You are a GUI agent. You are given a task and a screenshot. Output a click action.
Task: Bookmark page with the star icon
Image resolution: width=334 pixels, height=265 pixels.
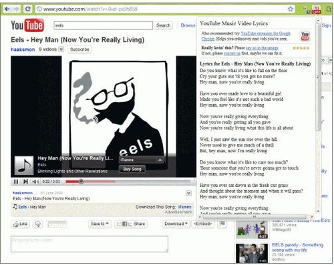point(291,9)
